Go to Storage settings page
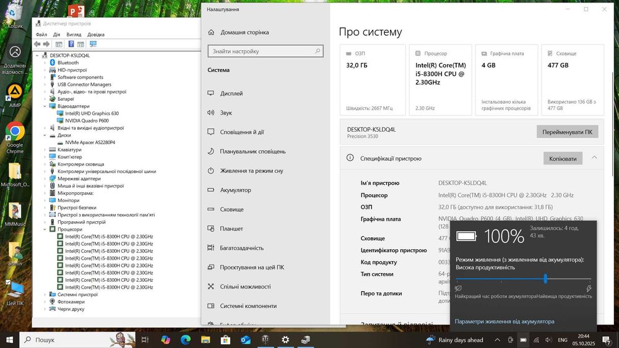 pyautogui.click(x=232, y=210)
